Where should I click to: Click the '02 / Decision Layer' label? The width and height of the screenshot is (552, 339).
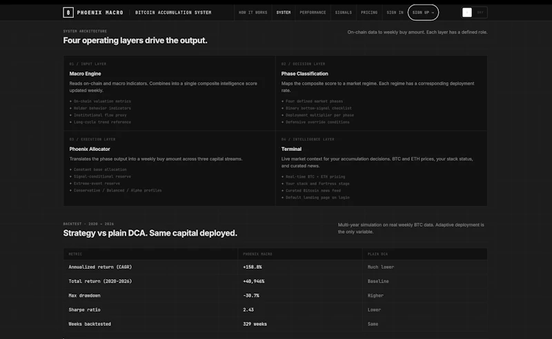303,64
